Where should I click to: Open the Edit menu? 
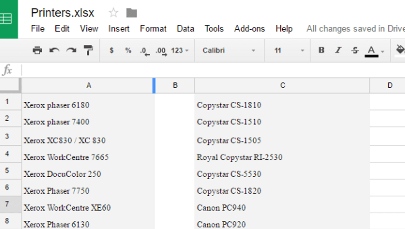click(x=62, y=29)
